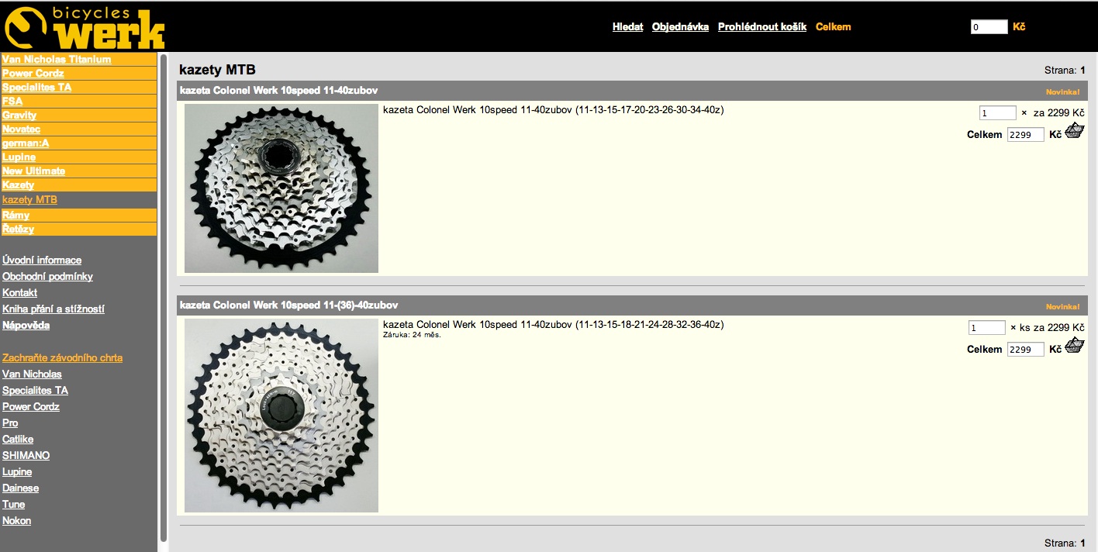The width and height of the screenshot is (1098, 552).
Task: Open the Nápověda help link
Action: pyautogui.click(x=26, y=326)
